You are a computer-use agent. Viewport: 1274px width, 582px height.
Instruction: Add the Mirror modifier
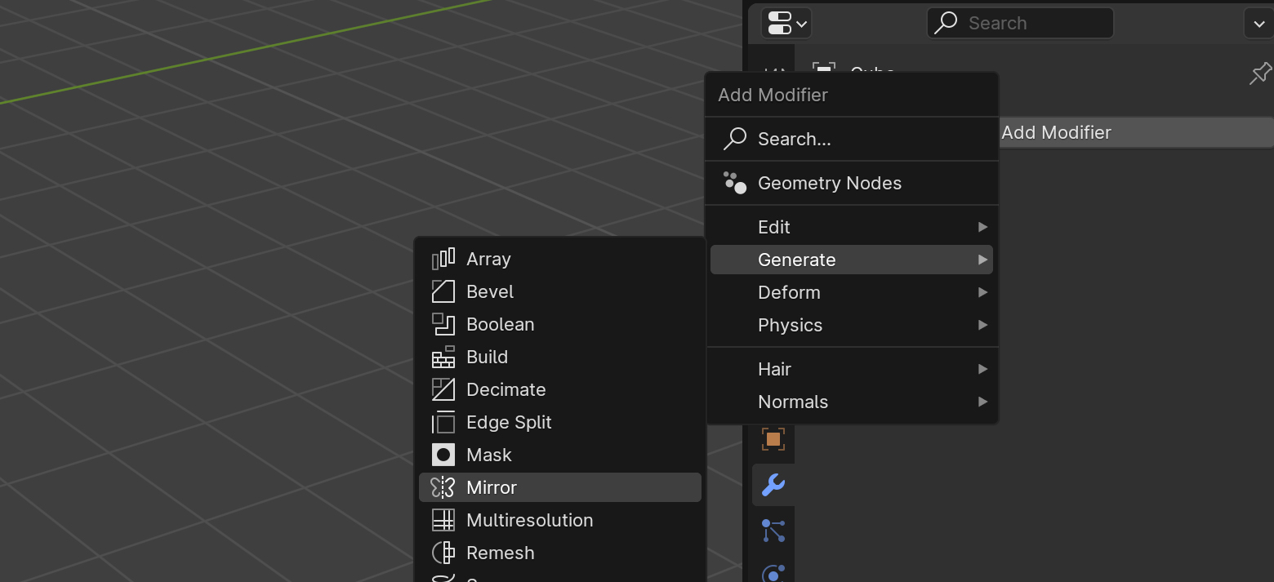560,487
